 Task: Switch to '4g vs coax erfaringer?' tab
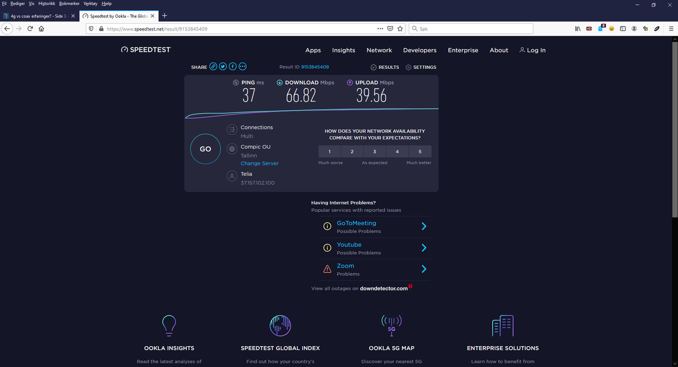click(x=39, y=15)
